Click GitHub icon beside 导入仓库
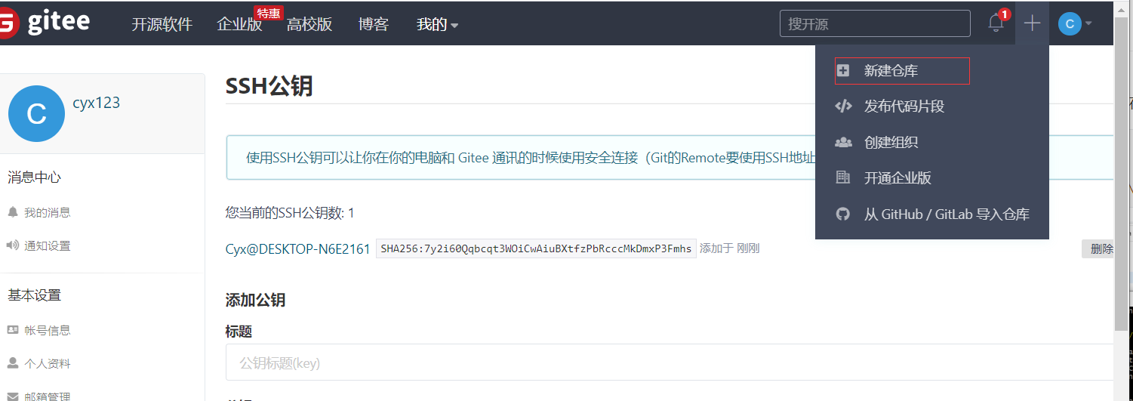The image size is (1133, 401). pyautogui.click(x=843, y=214)
